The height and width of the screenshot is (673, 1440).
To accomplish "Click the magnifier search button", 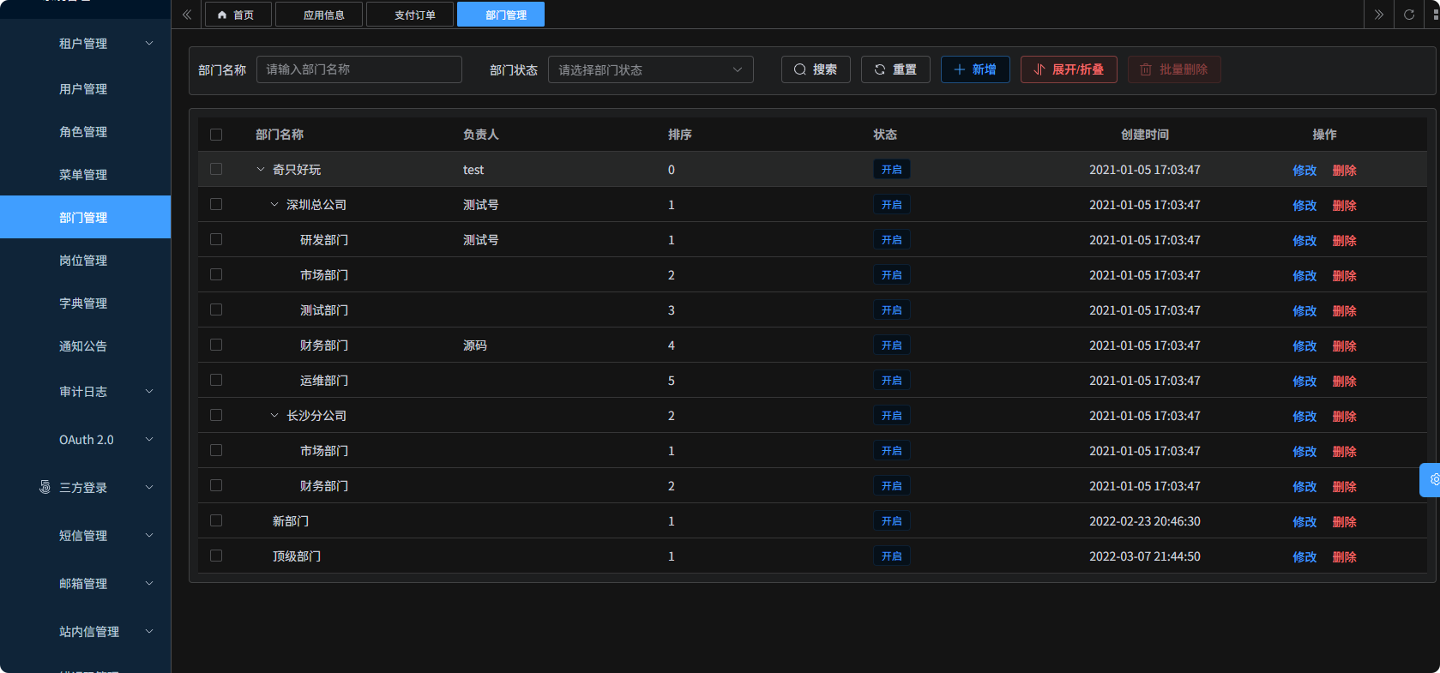I will [815, 69].
